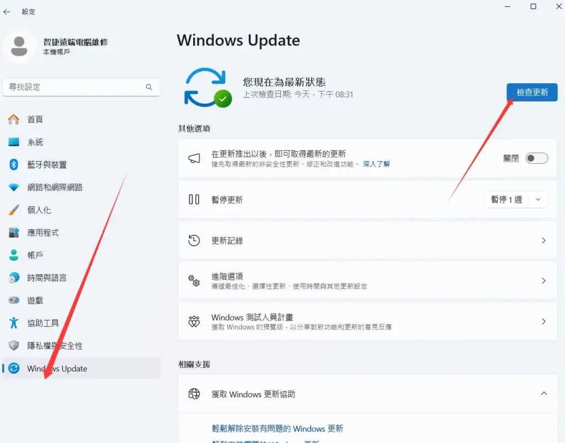Click the 您現在為最新狀態 status text
Image resolution: width=565 pixels, height=443 pixels.
click(x=284, y=82)
